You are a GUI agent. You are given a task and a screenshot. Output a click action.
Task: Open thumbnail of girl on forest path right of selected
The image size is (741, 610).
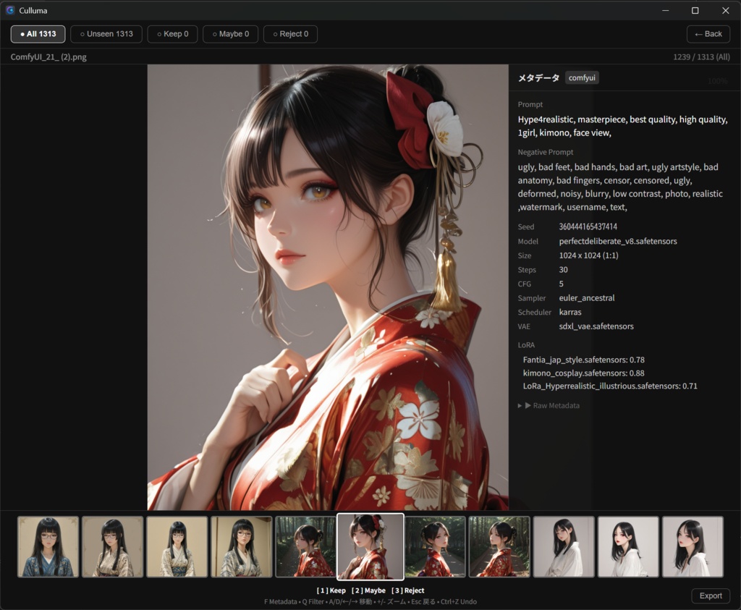[x=435, y=547]
